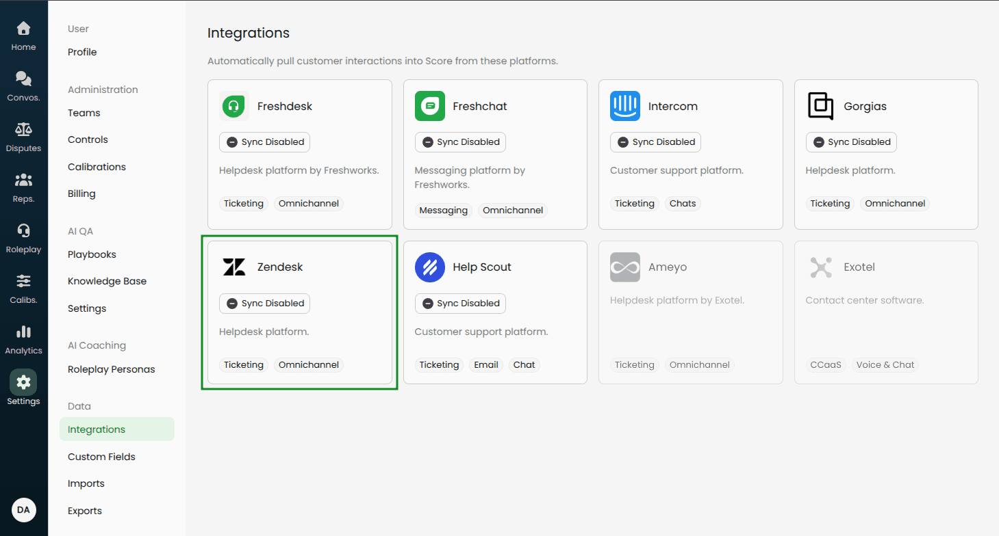Open Billing menu item
Image resolution: width=999 pixels, height=536 pixels.
click(x=81, y=193)
